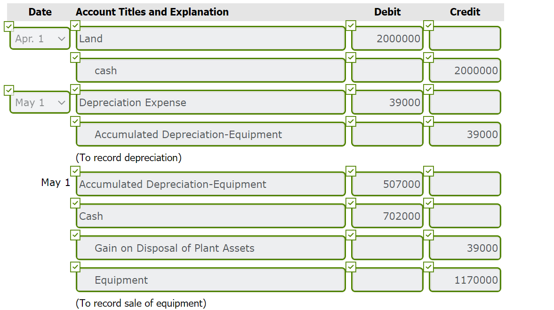Viewport: 554px width, 310px height.
Task: Click the checkmark above Accumulated Depreciation-Equipment sale entry
Action: coord(75,171)
